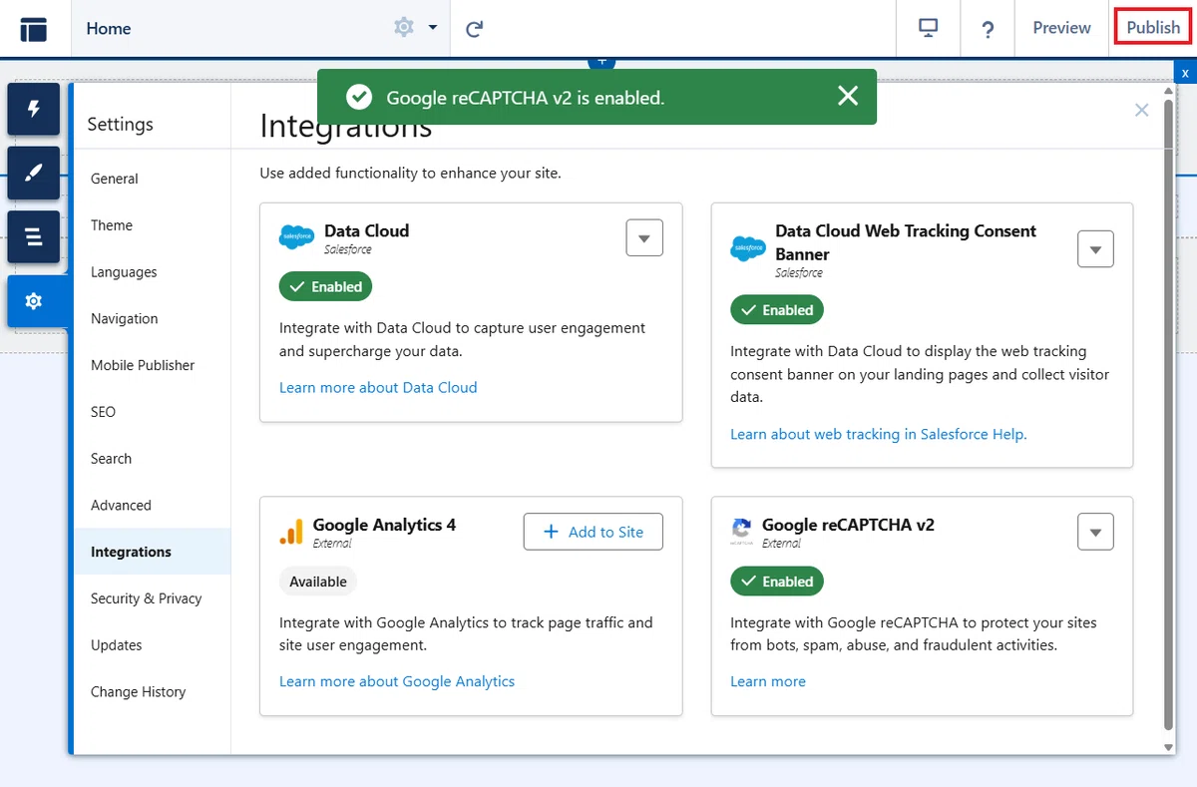The width and height of the screenshot is (1197, 787).
Task: Click the Data Cloud Enabled badge
Action: click(326, 286)
